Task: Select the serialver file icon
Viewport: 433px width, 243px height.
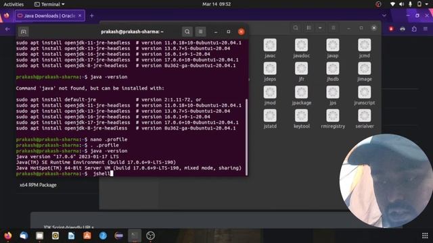Action: (364, 115)
